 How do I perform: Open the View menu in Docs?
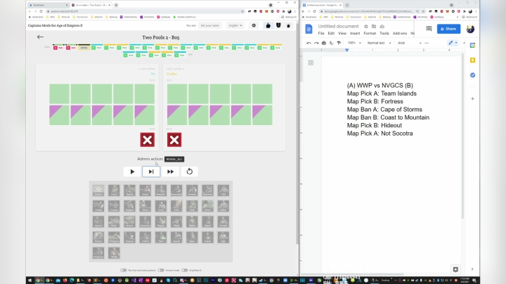(x=342, y=33)
